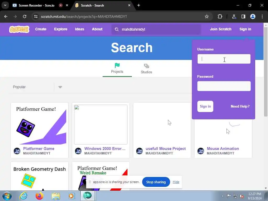
Task: Click Need Help? link
Action: 240,106
